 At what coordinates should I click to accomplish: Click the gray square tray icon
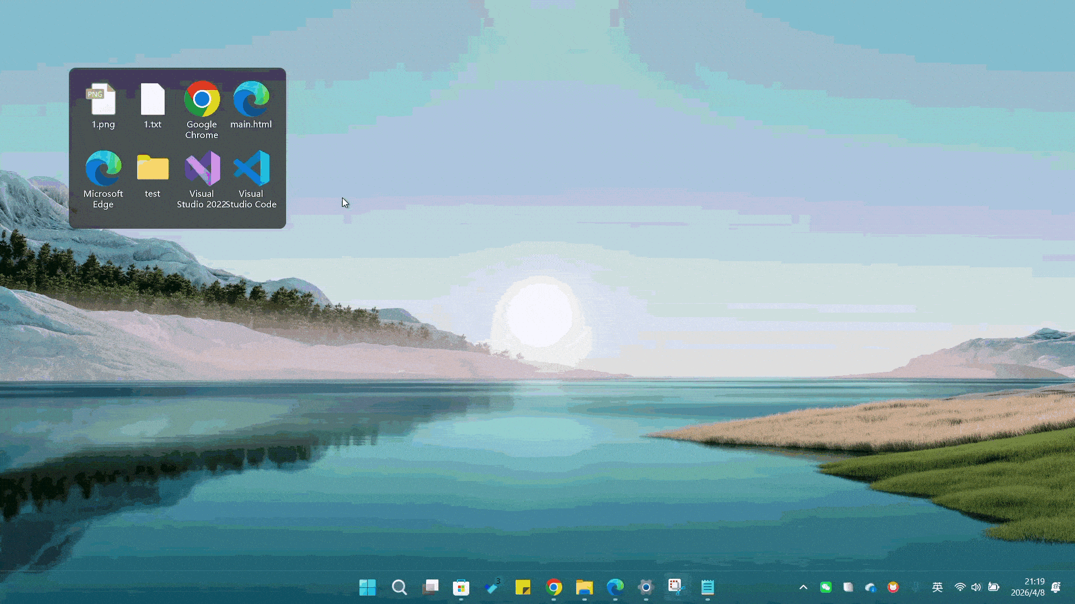(848, 587)
